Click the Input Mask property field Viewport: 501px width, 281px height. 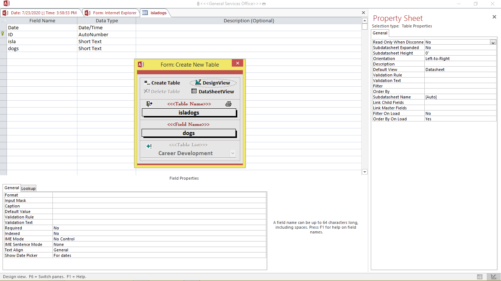160,201
